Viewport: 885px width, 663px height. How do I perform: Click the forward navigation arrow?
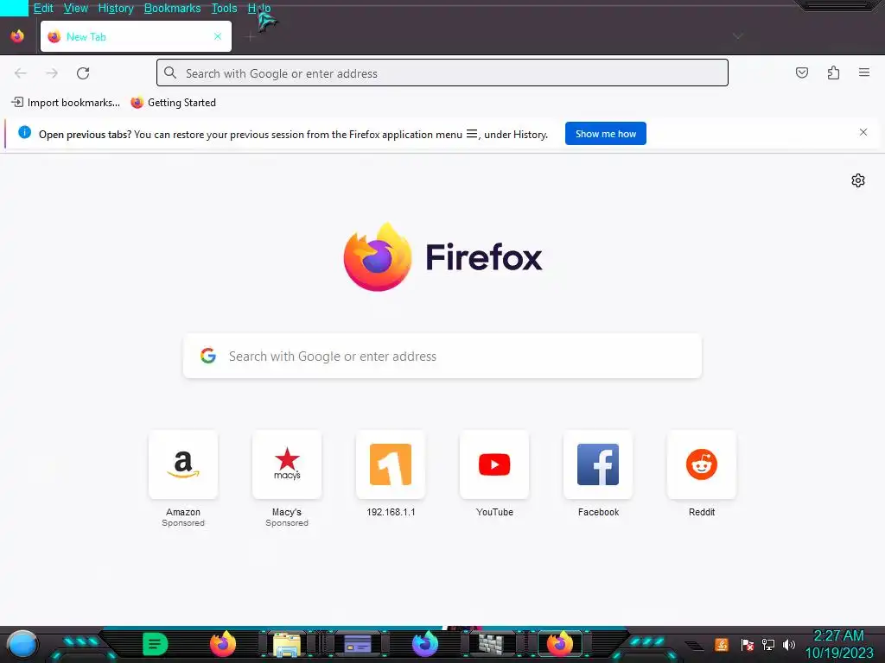click(x=52, y=73)
